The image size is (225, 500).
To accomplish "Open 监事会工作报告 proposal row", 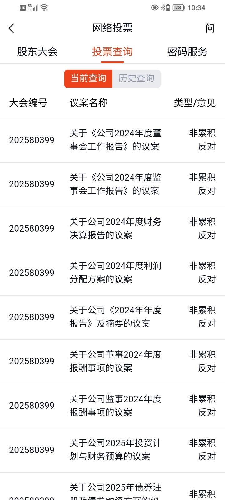I will pos(112,185).
